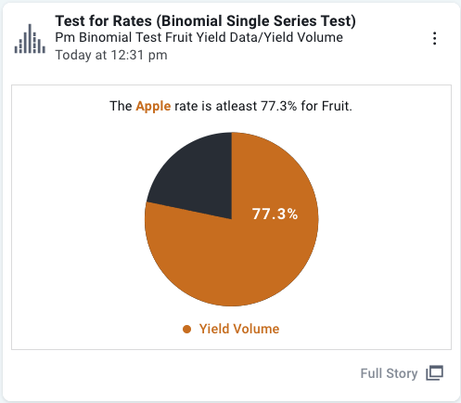461x403 pixels.
Task: Click the Pm Binomial Test dataset subtitle
Action: [198, 37]
